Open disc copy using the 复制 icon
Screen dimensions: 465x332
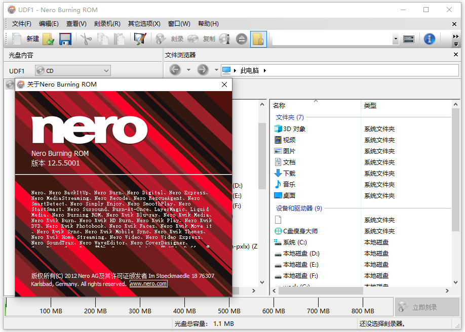pos(193,39)
